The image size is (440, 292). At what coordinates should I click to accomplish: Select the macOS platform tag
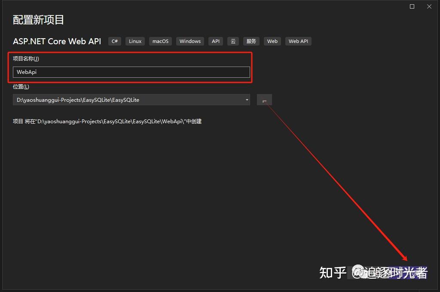(160, 41)
